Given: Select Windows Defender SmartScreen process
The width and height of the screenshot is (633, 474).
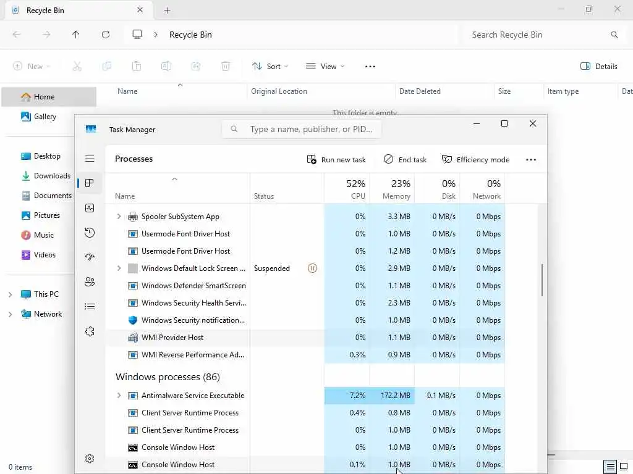Looking at the screenshot, I should pos(305,286).
